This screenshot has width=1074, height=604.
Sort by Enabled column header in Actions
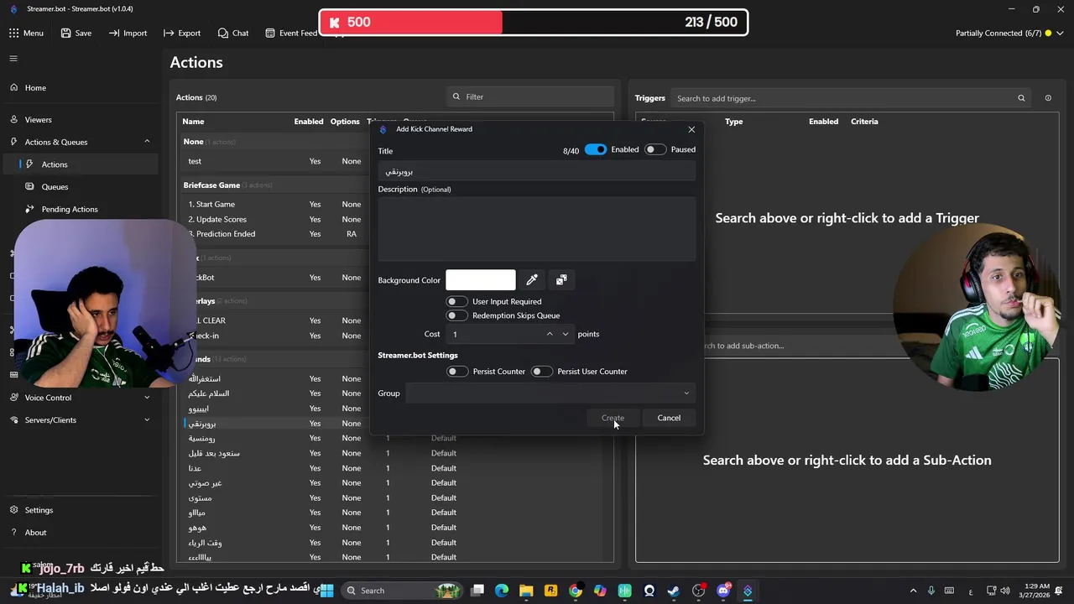click(309, 122)
